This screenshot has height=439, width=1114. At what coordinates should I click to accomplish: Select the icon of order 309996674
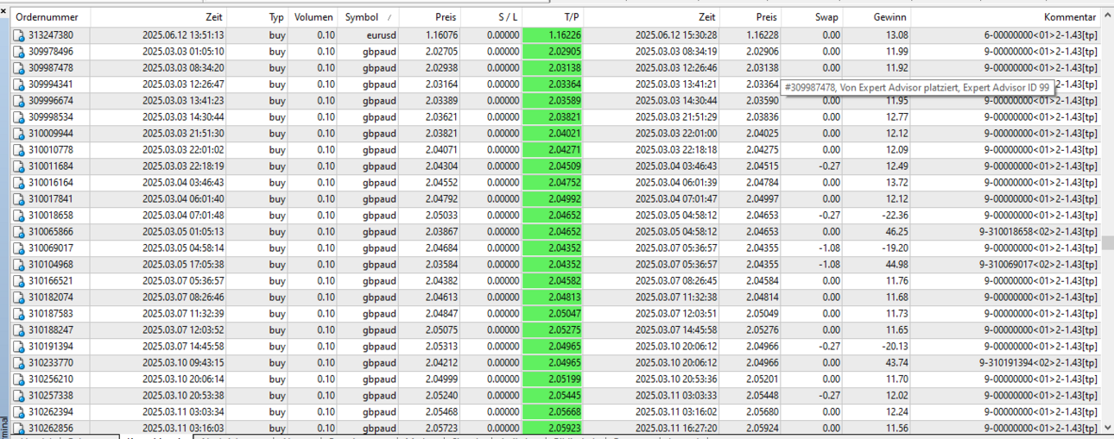pyautogui.click(x=19, y=101)
